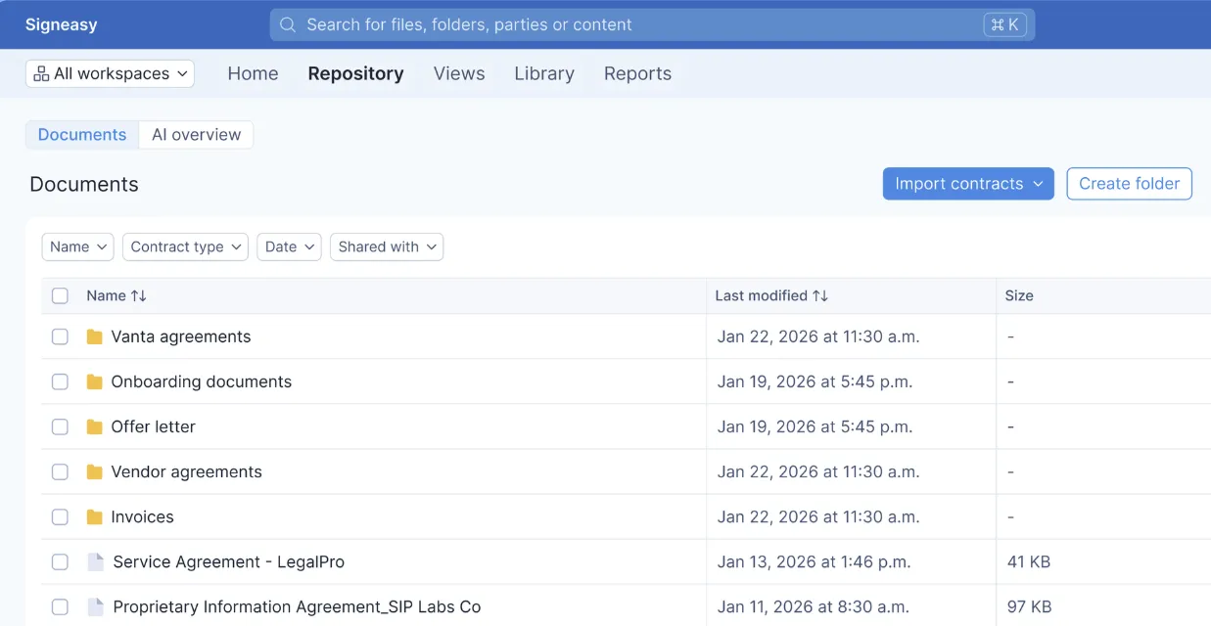Click the Service Agreement - LegalPro file icon

point(96,561)
